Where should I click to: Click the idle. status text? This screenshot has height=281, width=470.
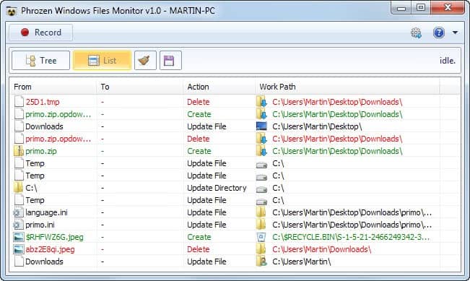point(448,61)
